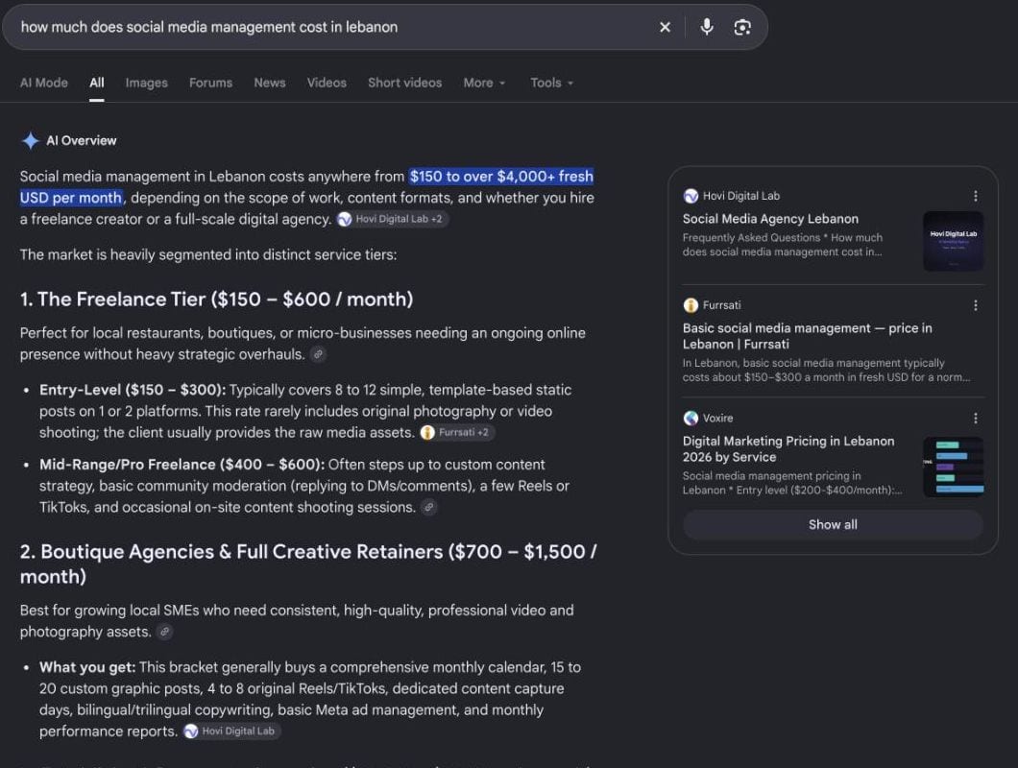Open Hovi Digital Lab +2 source chip

click(x=392, y=220)
